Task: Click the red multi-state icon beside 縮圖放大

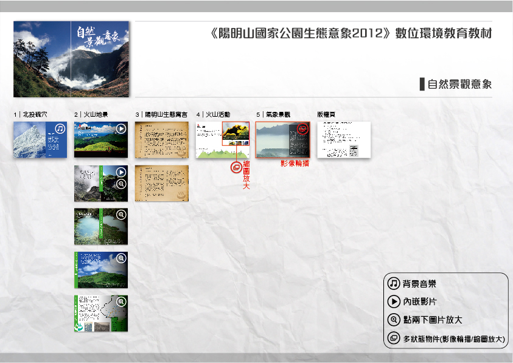Action: pyautogui.click(x=236, y=167)
